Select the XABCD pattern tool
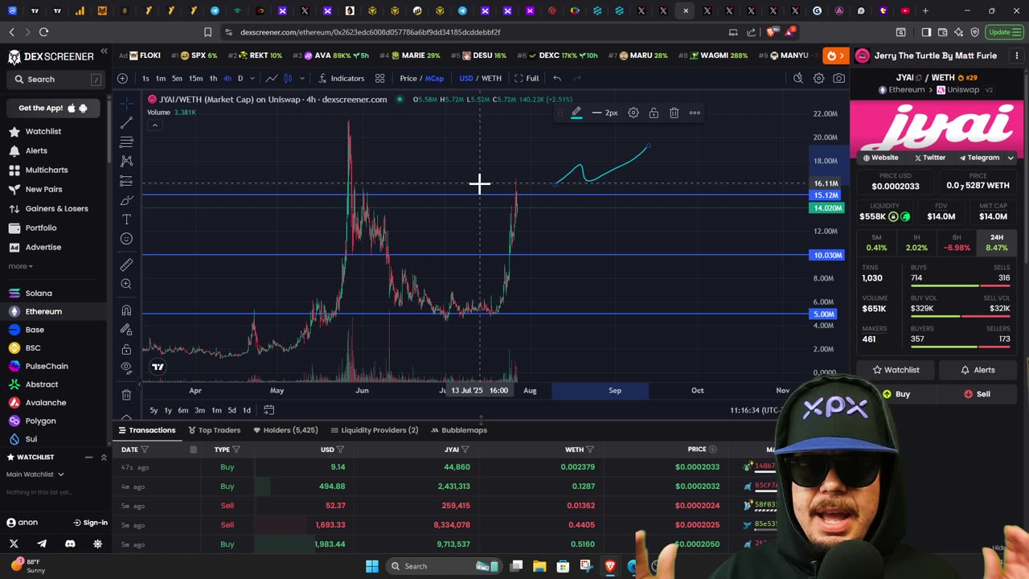This screenshot has height=579, width=1029. click(126, 161)
